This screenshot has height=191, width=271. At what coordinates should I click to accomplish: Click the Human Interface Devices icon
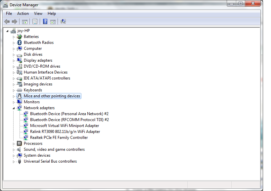click(19, 72)
